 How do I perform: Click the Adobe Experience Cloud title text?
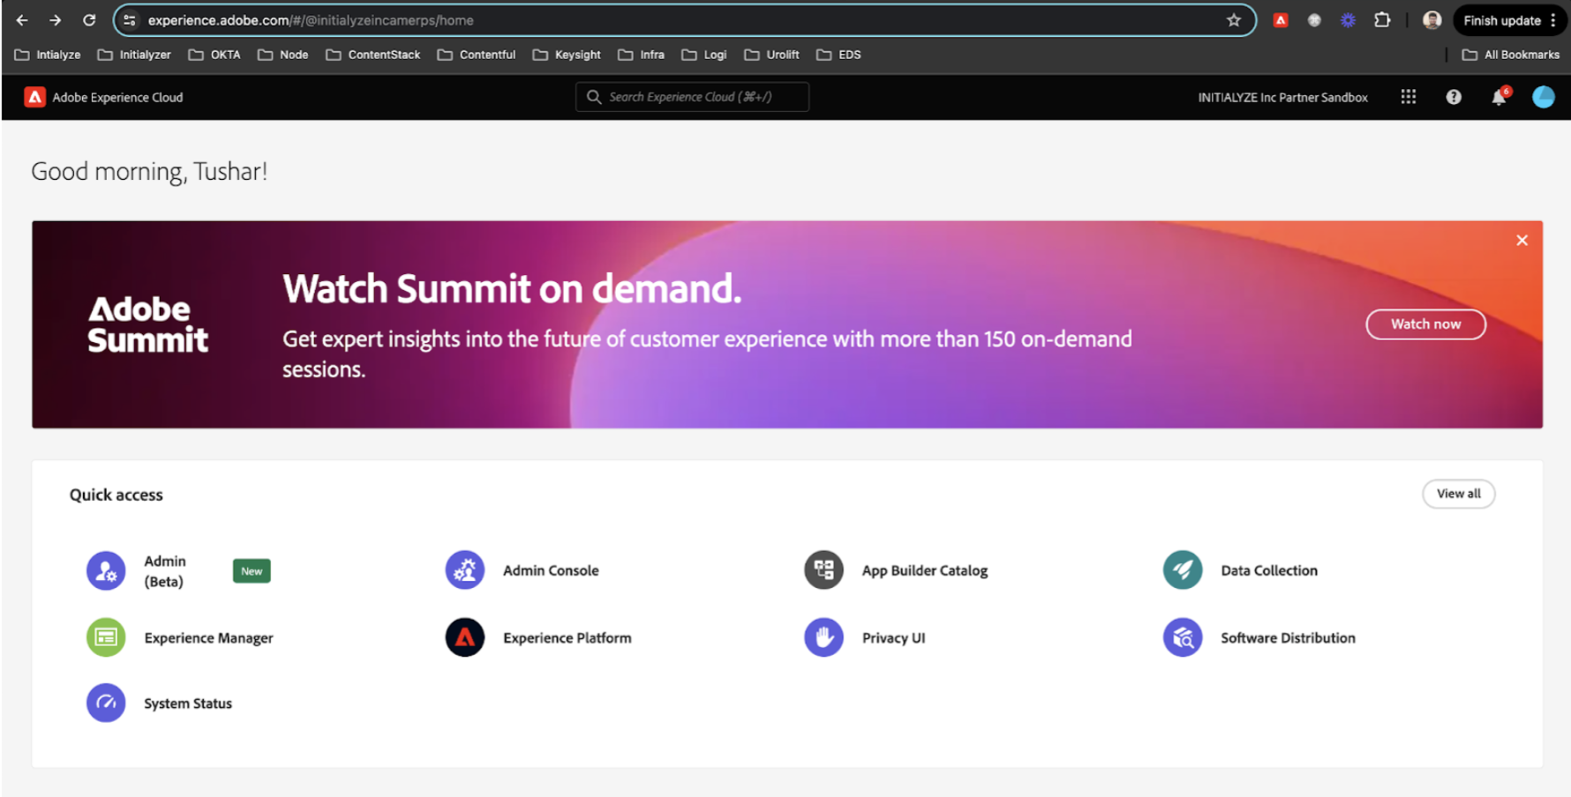coord(117,97)
